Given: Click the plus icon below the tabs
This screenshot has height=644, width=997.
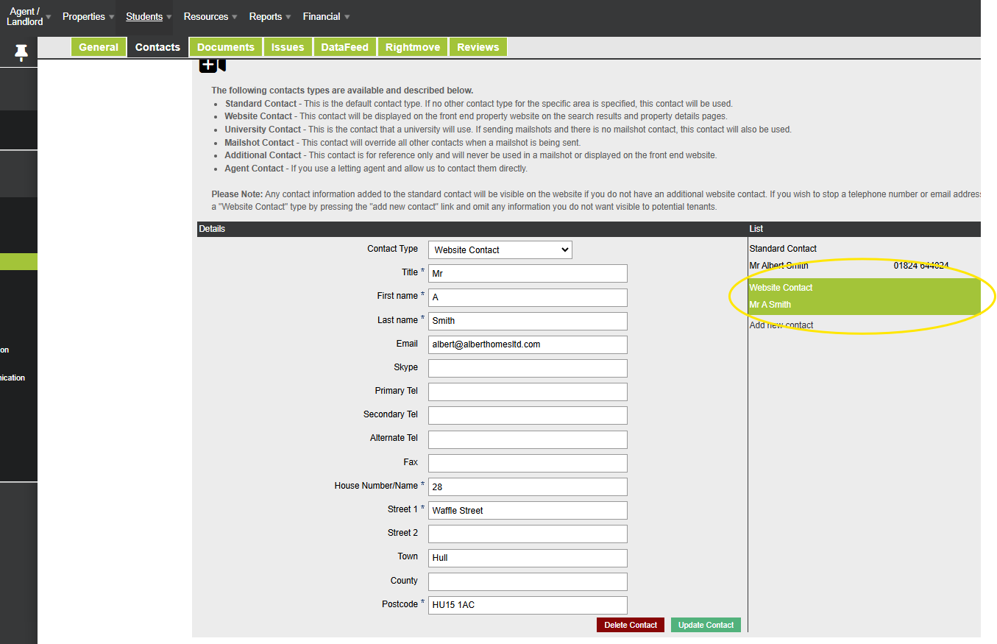Looking at the screenshot, I should click(x=208, y=66).
